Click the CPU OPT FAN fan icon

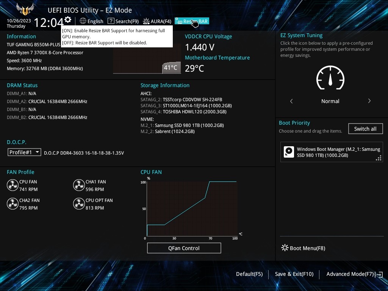tap(79, 203)
